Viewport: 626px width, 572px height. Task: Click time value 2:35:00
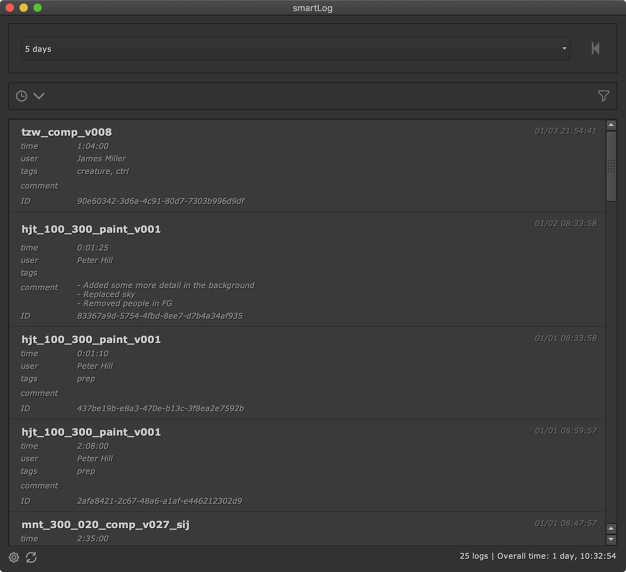tap(93, 539)
